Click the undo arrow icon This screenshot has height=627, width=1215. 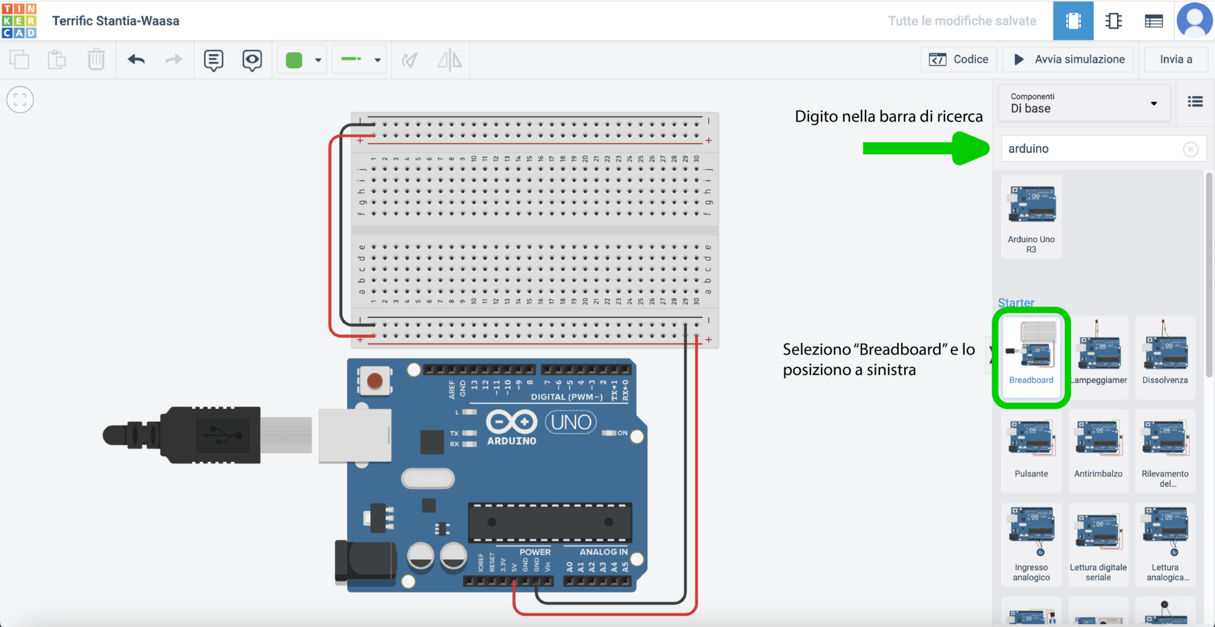[x=135, y=59]
